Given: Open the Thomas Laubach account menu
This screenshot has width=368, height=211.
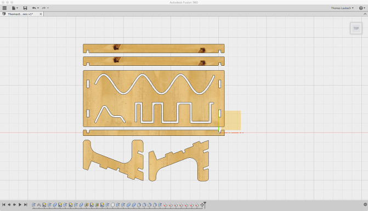Looking at the screenshot, I should point(342,8).
